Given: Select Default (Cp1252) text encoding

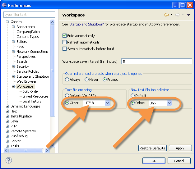Looking at the screenshot, I should coord(67,96).
